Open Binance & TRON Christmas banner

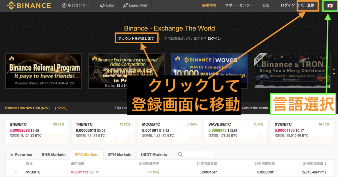click(x=292, y=71)
